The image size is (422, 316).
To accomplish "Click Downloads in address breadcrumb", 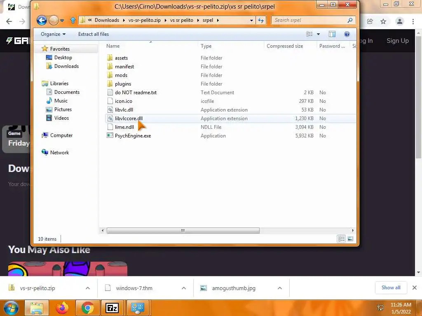I will [107, 20].
